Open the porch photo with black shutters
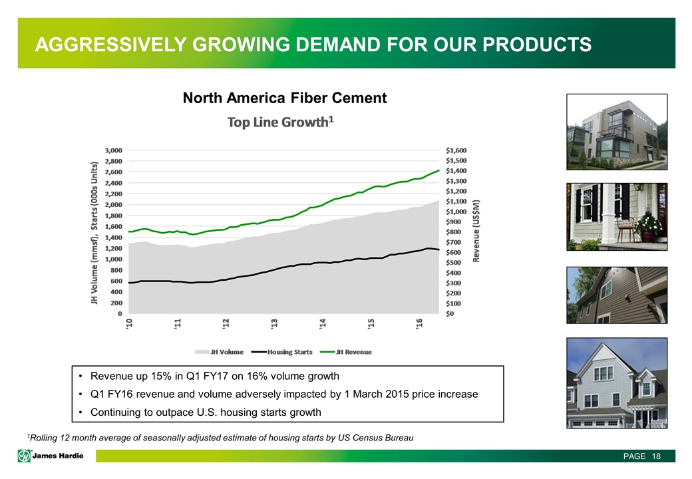Screen dimensions: 692x479 click(x=617, y=217)
